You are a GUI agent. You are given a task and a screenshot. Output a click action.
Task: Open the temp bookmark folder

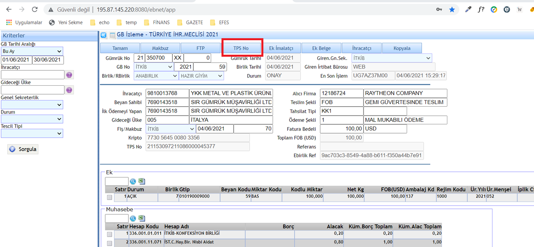(126, 23)
